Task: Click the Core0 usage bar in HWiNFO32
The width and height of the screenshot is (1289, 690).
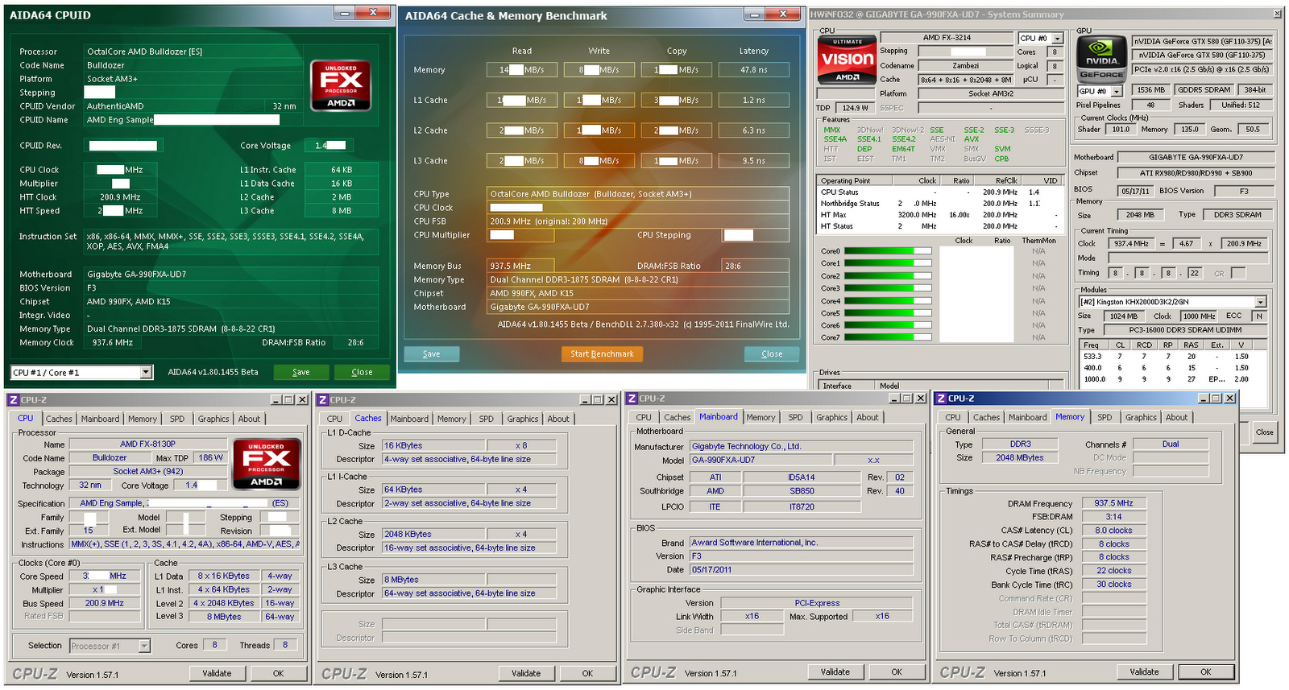Action: point(887,251)
